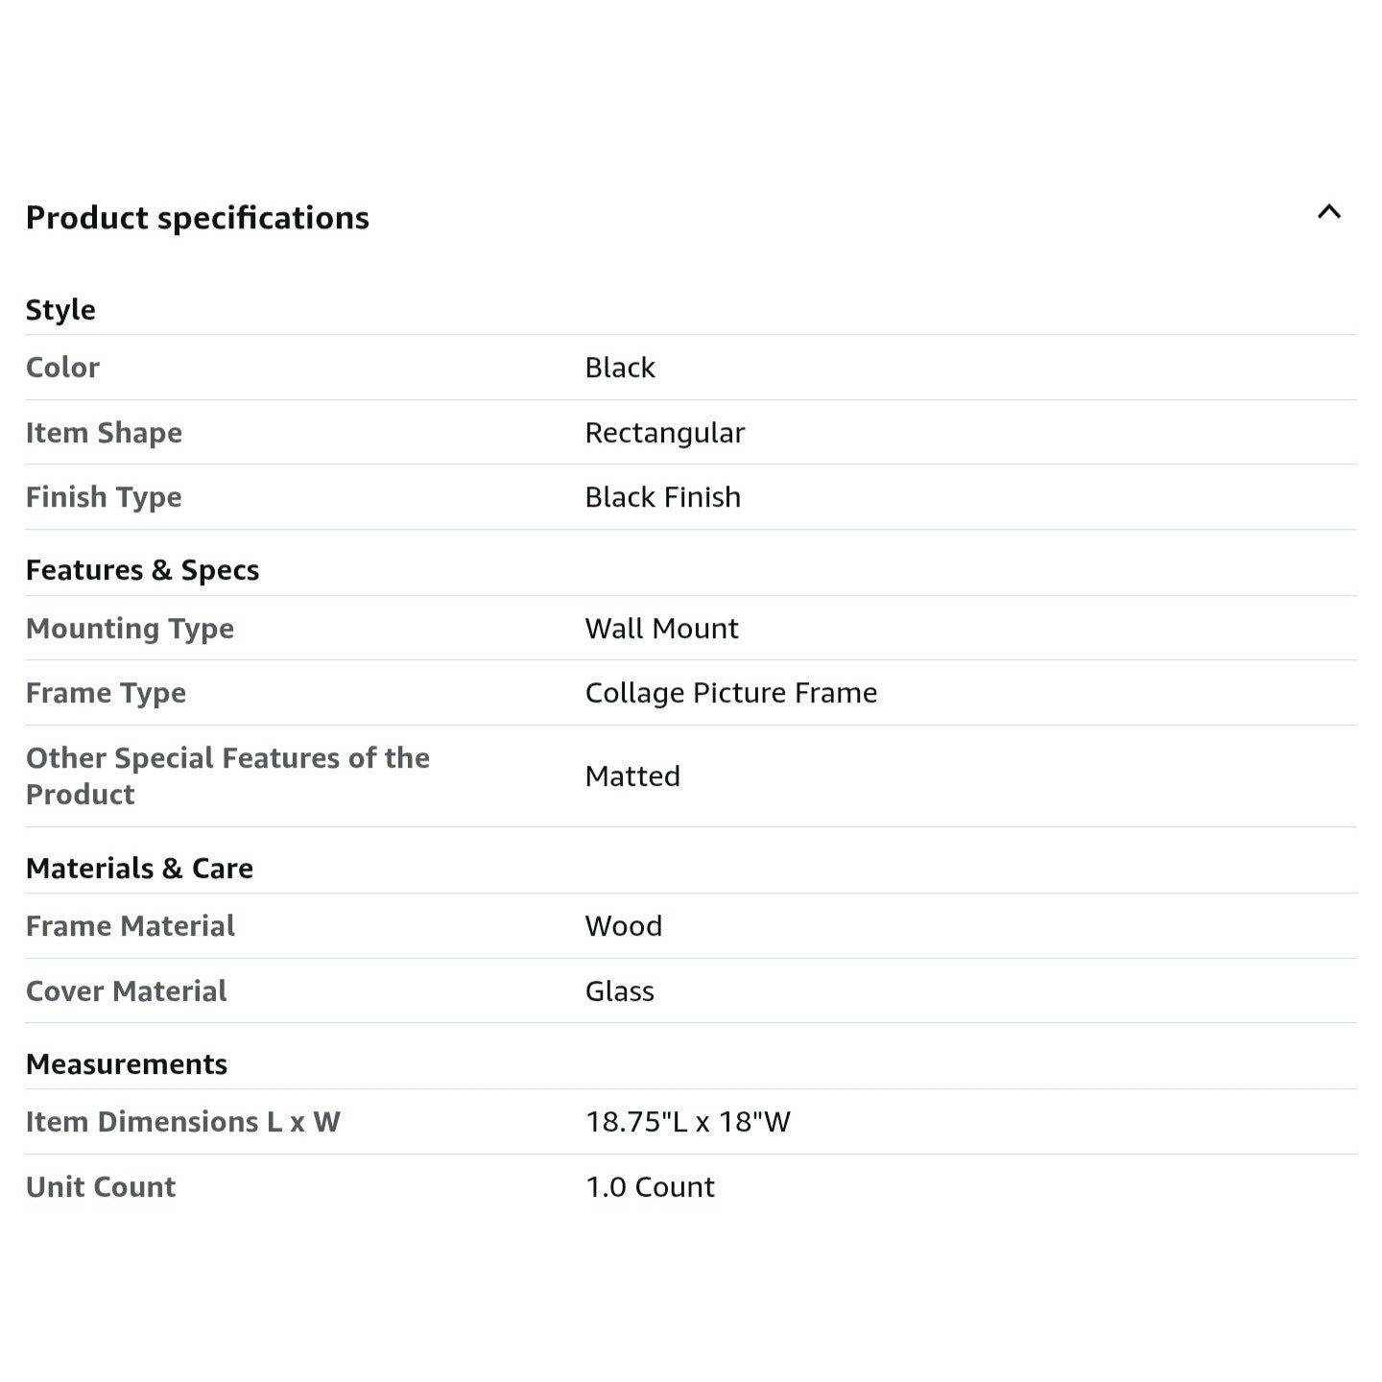Viewport: 1382px width, 1382px height.
Task: Click the Matted feature value
Action: coord(632,775)
